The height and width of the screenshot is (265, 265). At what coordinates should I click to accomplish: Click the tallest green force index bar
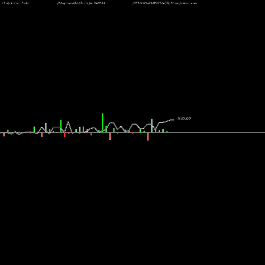(x=102, y=123)
